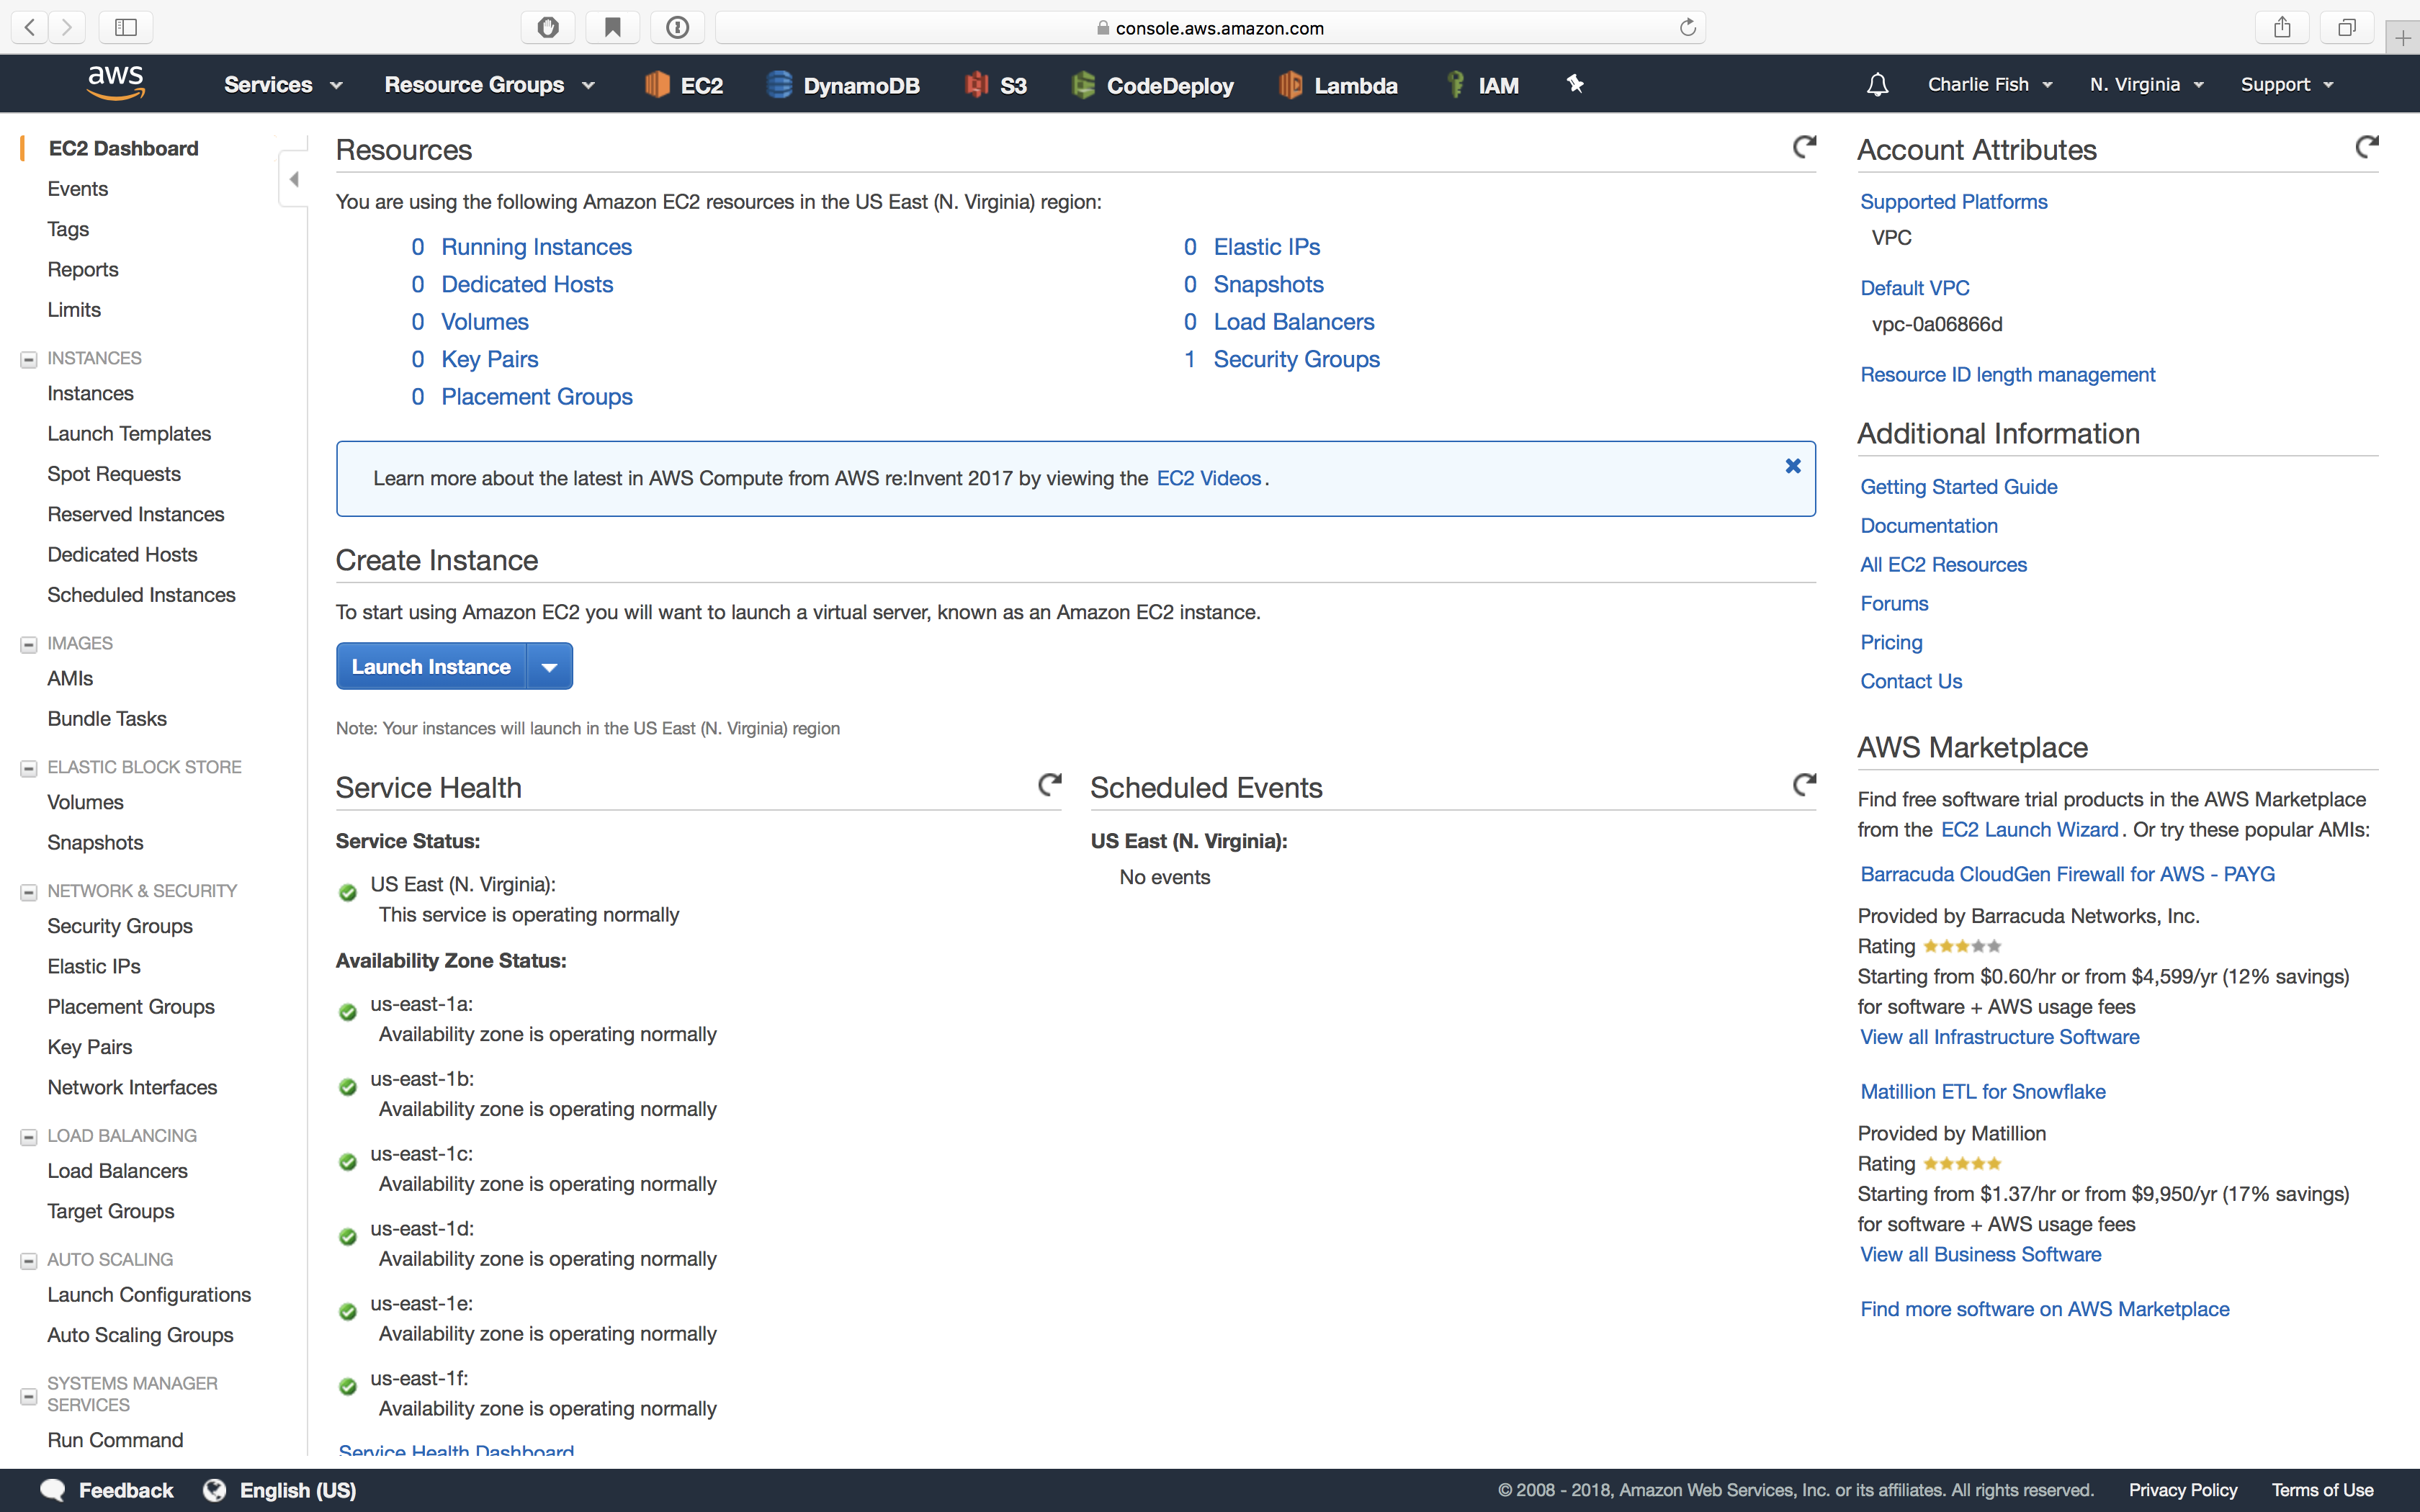Collapse the NETWORK & SECURITY section
The image size is (2420, 1512).
[x=29, y=892]
